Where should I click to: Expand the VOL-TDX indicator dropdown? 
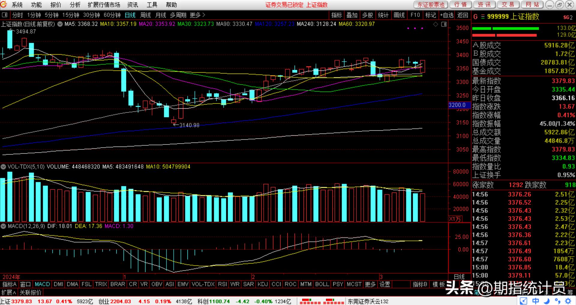click(4, 167)
